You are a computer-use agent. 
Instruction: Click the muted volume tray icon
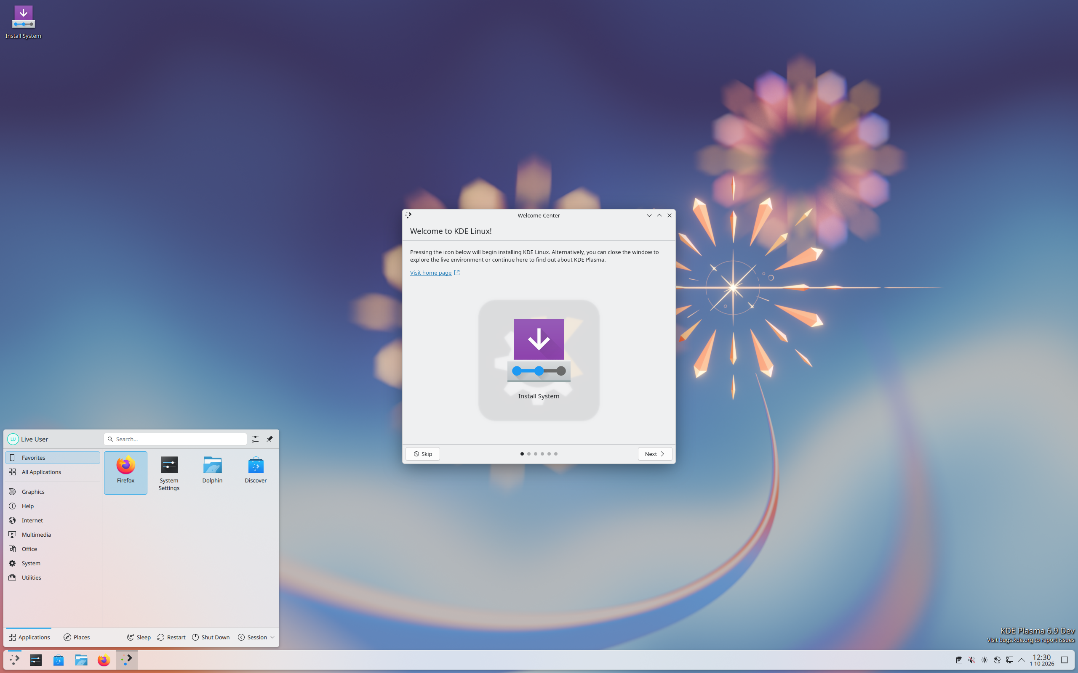pyautogui.click(x=971, y=660)
